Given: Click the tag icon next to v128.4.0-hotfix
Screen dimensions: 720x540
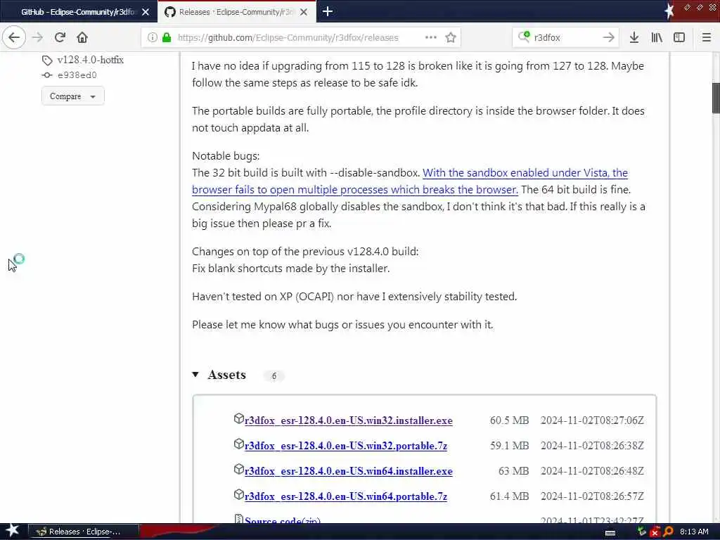Looking at the screenshot, I should (x=47, y=60).
